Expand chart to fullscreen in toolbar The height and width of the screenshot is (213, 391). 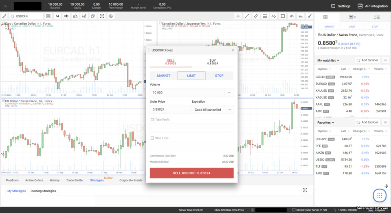pos(102,16)
